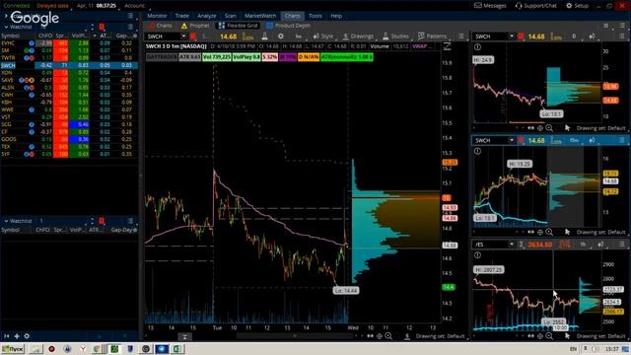Screen dimensions: 631x355
Task: Open the style icon in top-right SWCH chart
Action: coord(592,36)
